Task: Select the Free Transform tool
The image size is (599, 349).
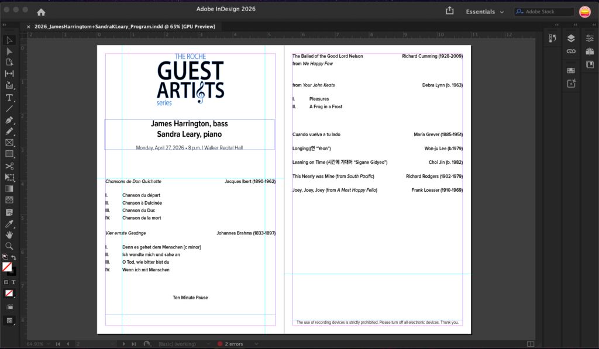Action: coord(9,177)
